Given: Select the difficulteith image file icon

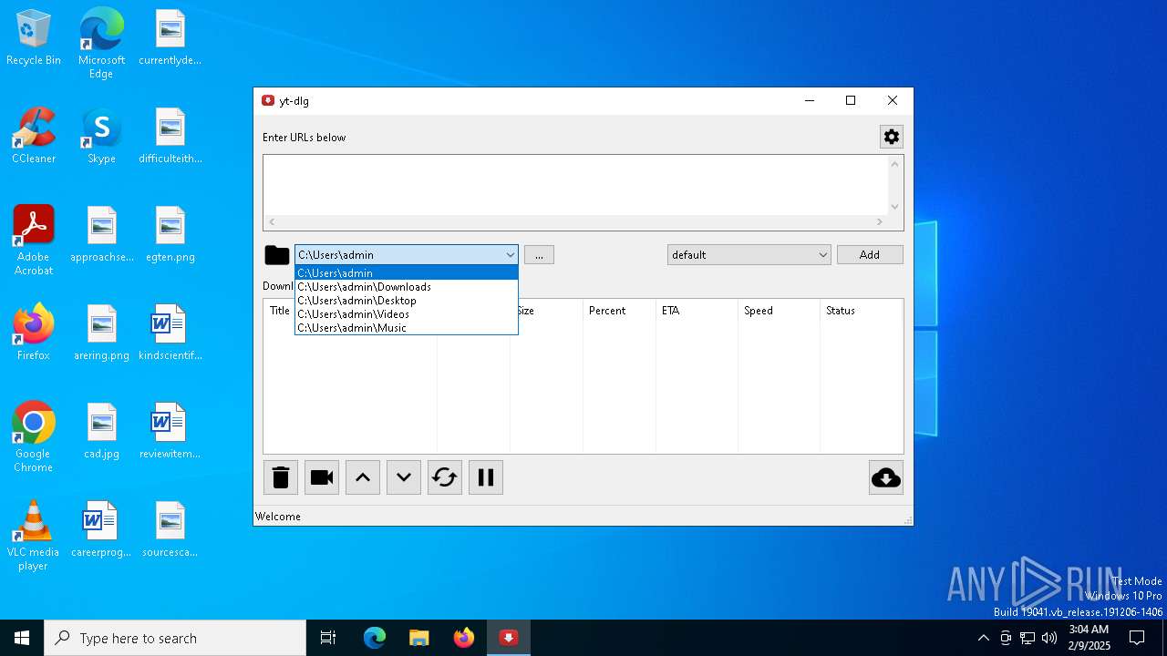Looking at the screenshot, I should (170, 136).
